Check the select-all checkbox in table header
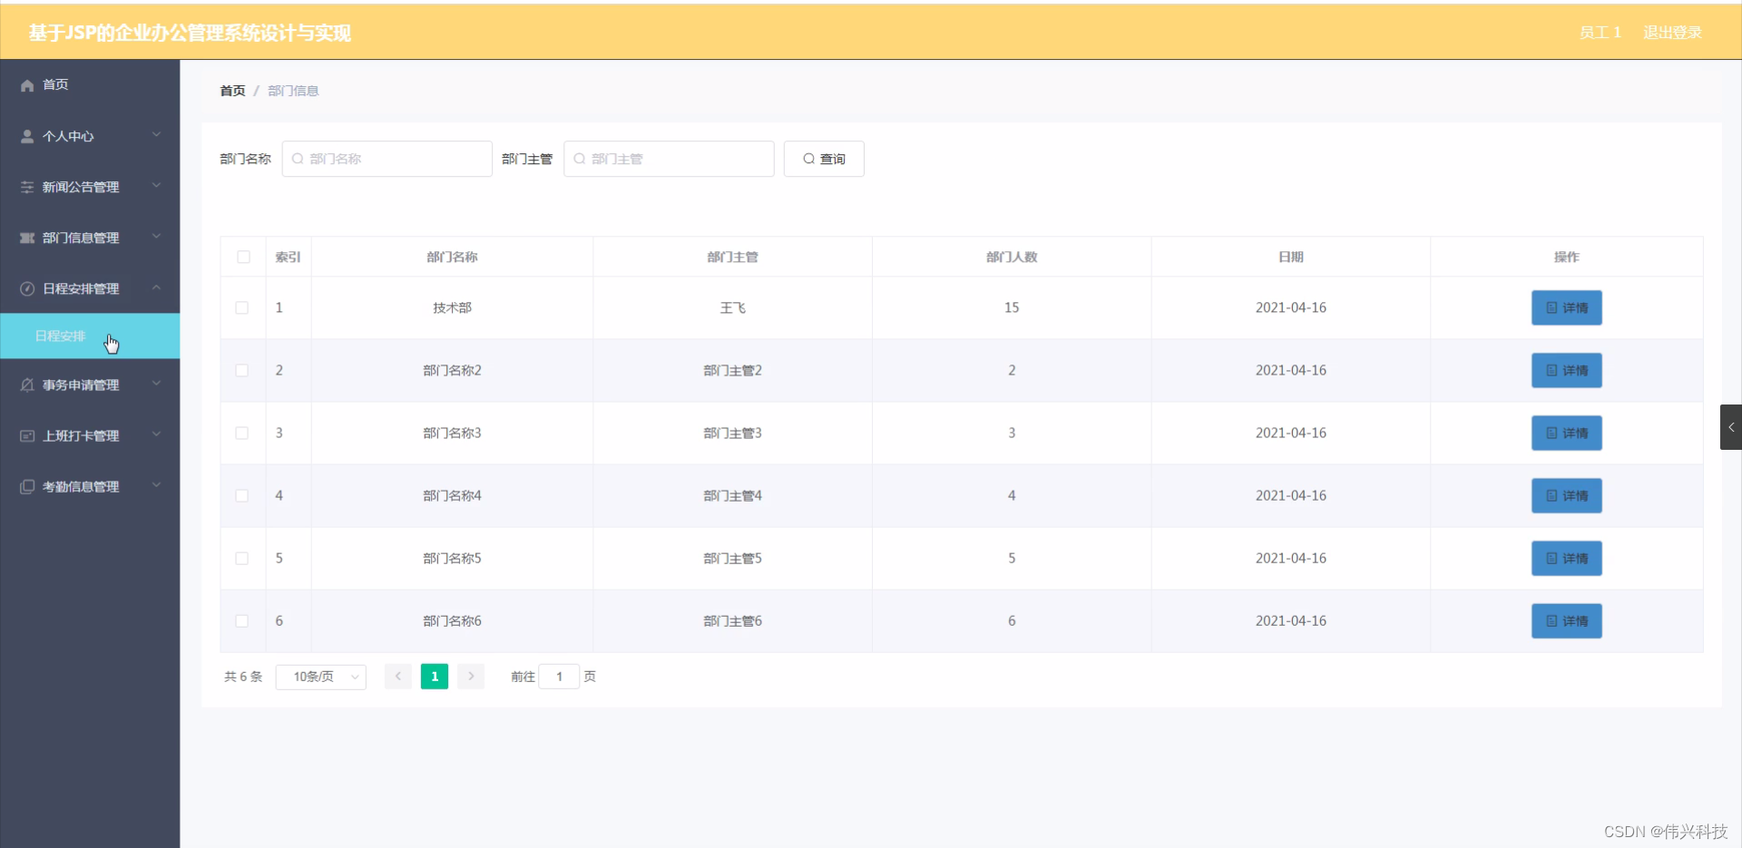The height and width of the screenshot is (848, 1742). (x=243, y=257)
